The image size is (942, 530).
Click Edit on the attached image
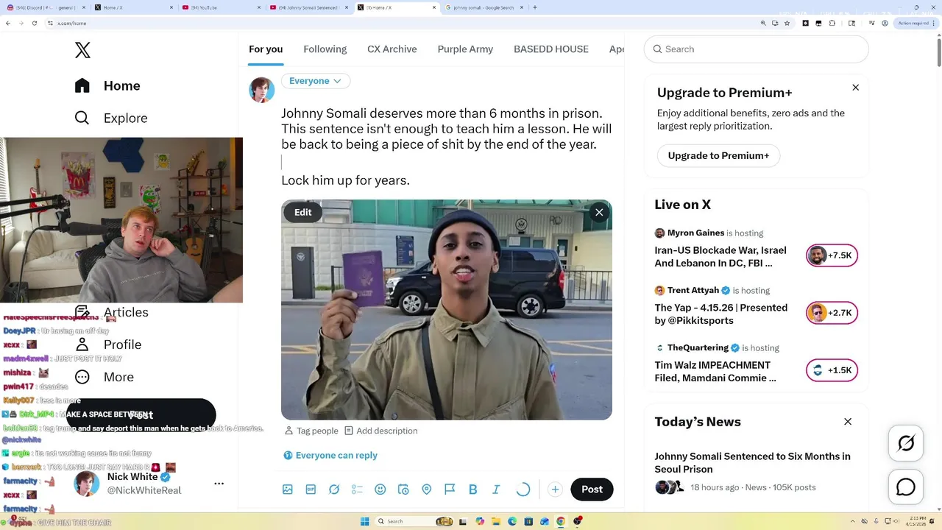(303, 212)
